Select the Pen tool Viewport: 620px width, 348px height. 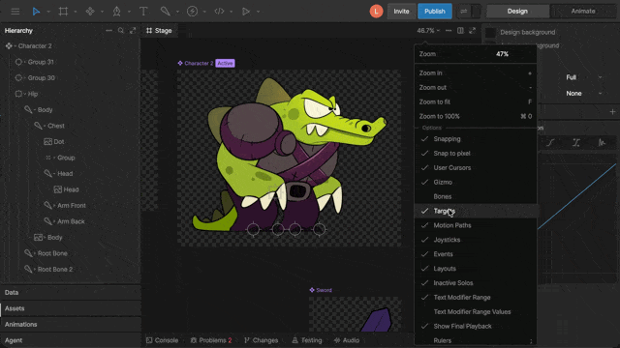pos(116,11)
